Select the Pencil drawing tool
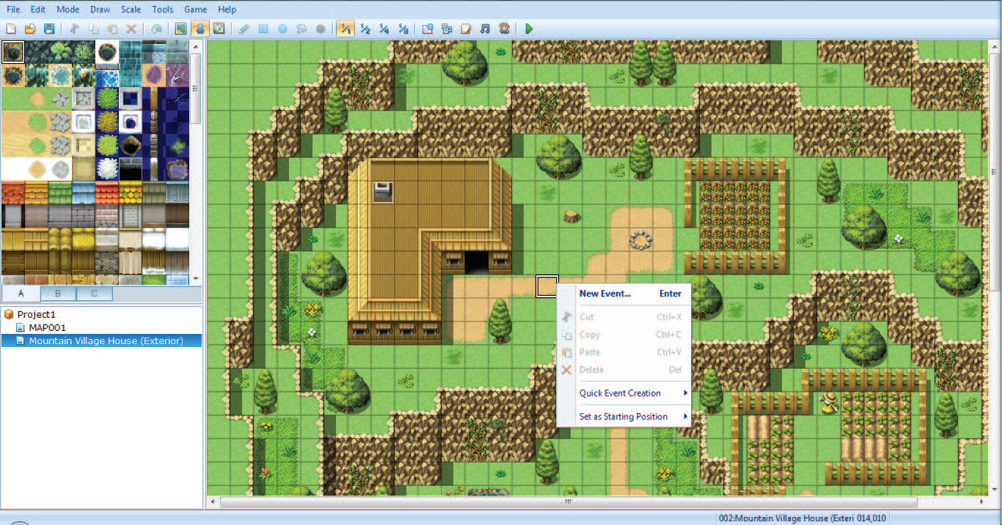Screen dimensions: 1002x525 pyautogui.click(x=244, y=29)
